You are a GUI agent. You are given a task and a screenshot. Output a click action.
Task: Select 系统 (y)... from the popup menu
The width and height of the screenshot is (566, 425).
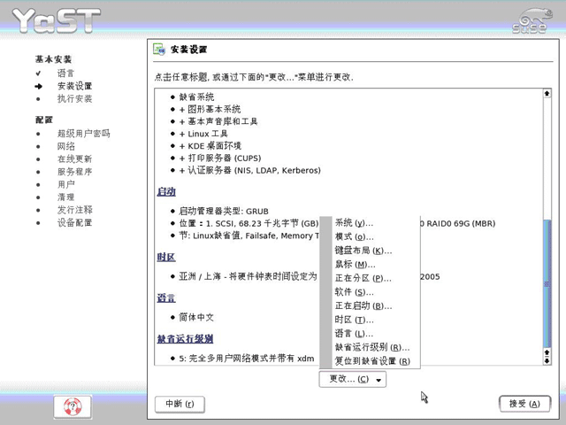354,223
